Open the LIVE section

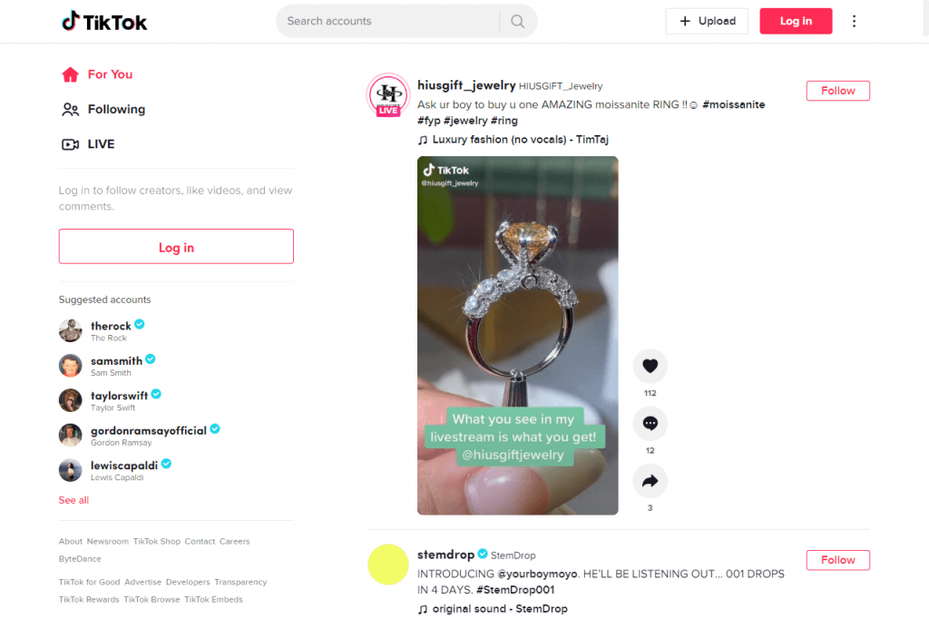coord(101,143)
